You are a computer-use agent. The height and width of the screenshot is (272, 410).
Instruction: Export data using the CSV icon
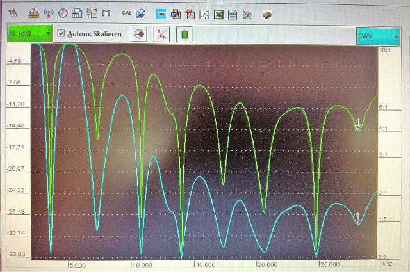[161, 13]
